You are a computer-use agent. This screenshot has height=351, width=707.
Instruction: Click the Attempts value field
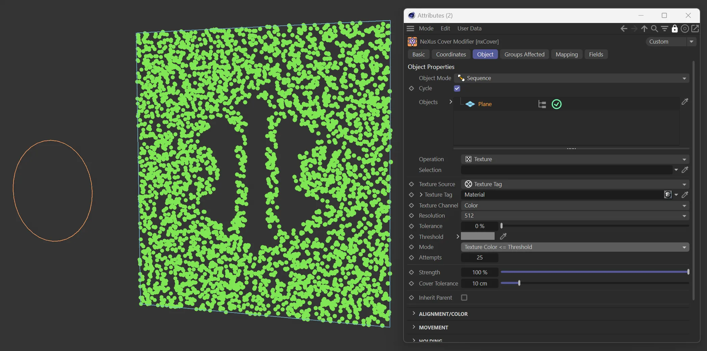click(x=479, y=257)
